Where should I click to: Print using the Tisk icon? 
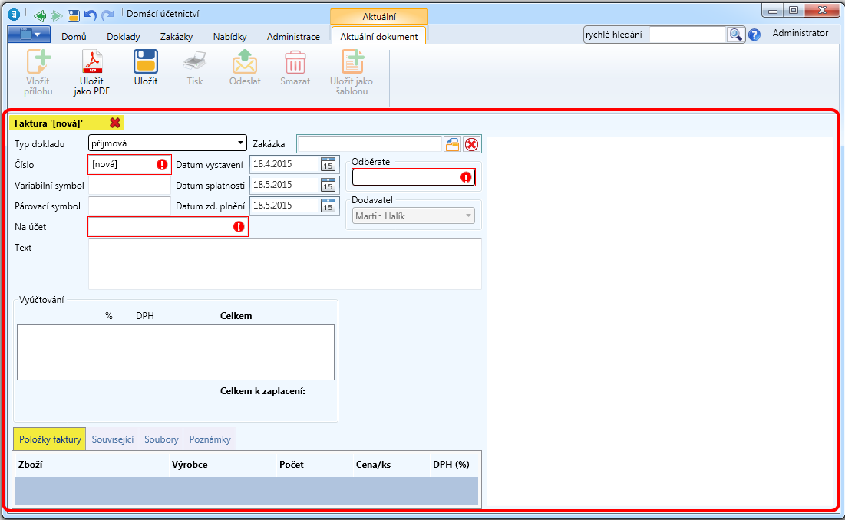(x=194, y=61)
